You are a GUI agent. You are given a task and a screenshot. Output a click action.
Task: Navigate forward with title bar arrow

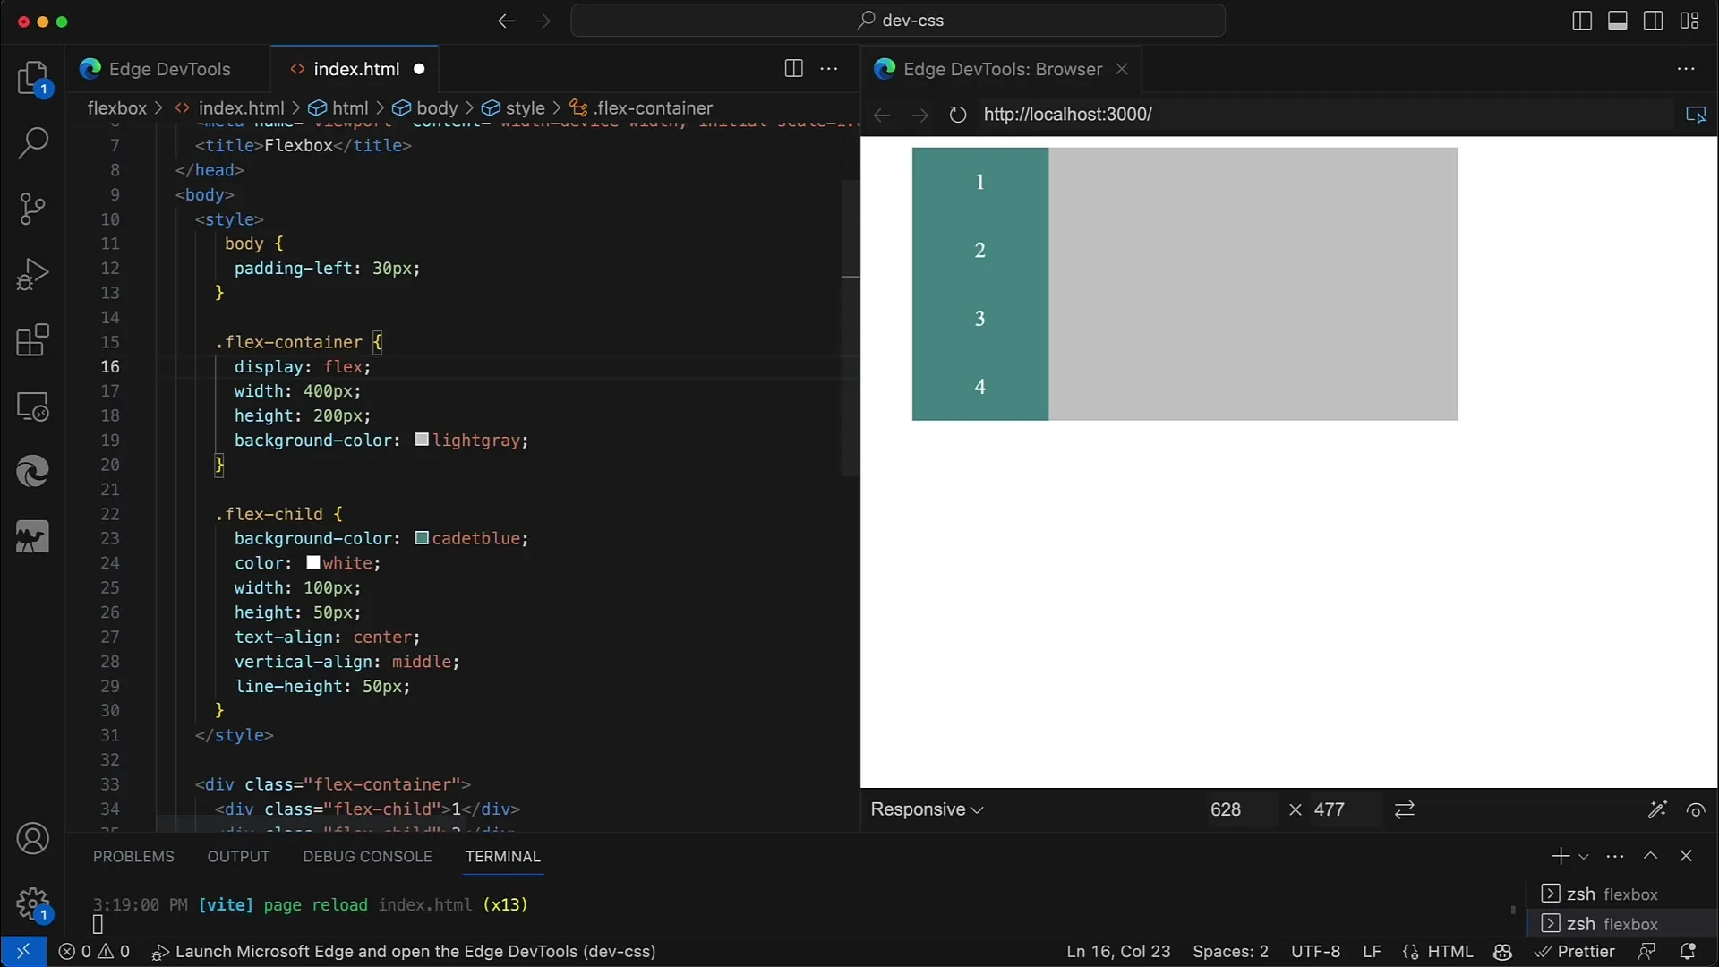(x=542, y=21)
